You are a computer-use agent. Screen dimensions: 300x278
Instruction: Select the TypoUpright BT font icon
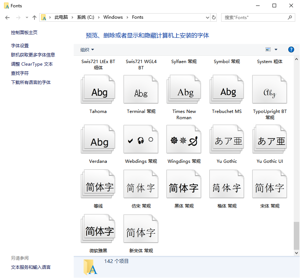click(270, 90)
